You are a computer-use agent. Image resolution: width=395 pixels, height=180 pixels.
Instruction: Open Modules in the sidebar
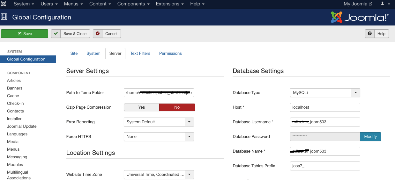[x=15, y=165]
